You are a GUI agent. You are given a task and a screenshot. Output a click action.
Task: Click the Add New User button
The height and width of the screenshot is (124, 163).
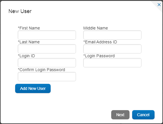click(33, 88)
